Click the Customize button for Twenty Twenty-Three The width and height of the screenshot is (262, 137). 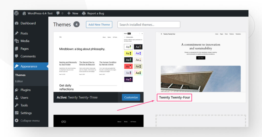[131, 97]
